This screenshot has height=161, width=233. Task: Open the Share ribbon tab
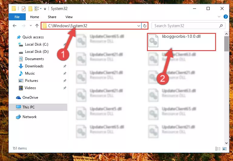[x=52, y=17]
